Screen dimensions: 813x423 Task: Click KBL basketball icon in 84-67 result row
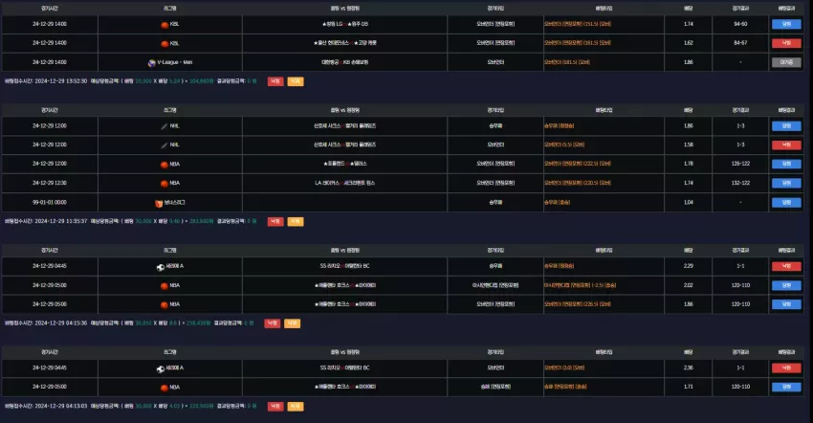(165, 44)
